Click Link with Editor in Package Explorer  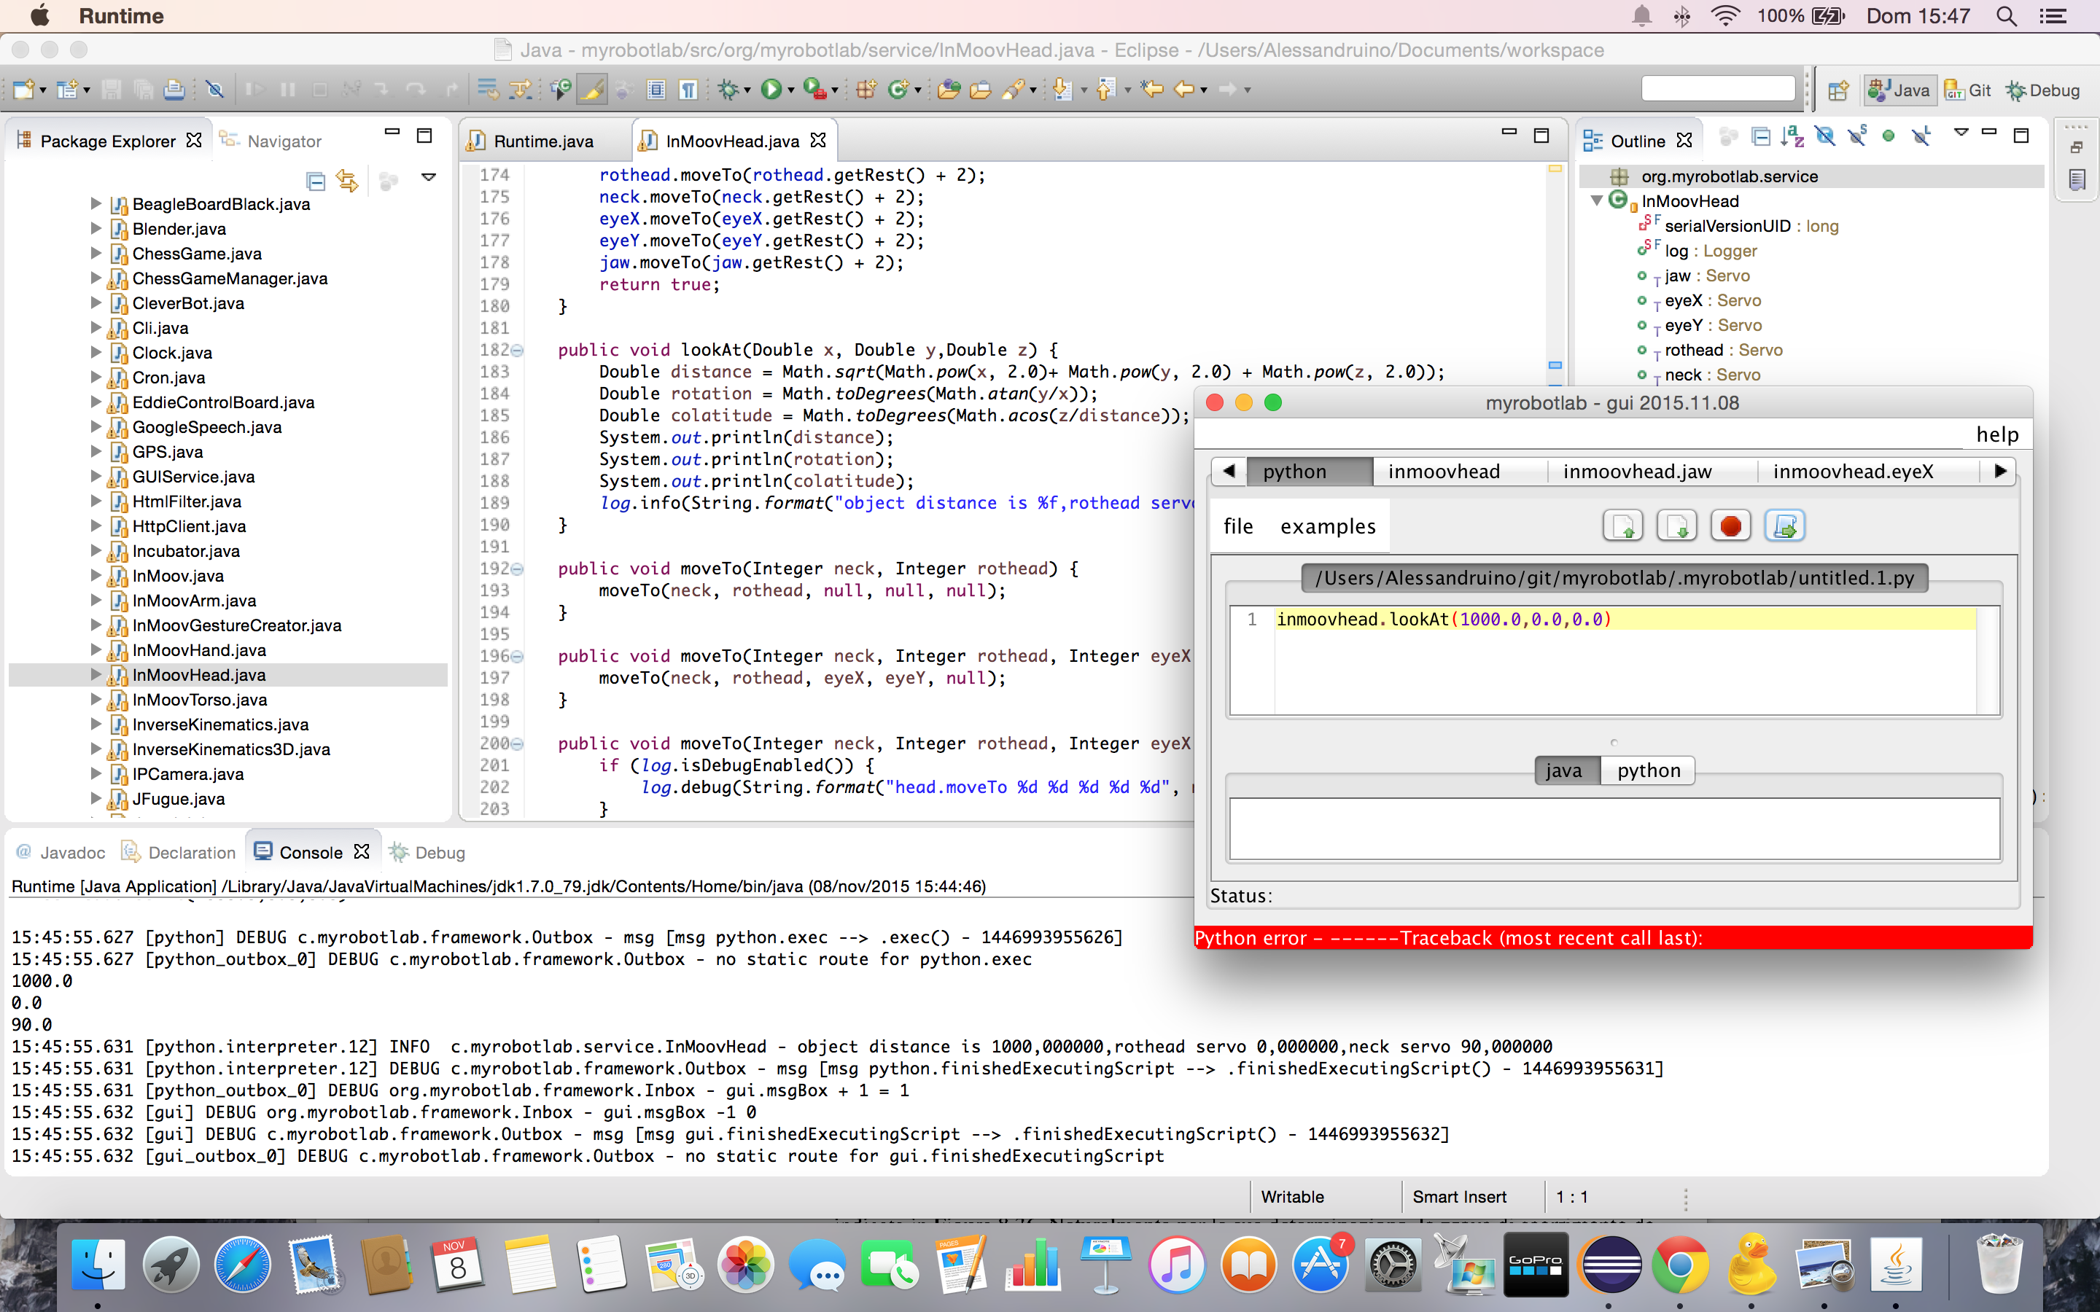pos(347,181)
